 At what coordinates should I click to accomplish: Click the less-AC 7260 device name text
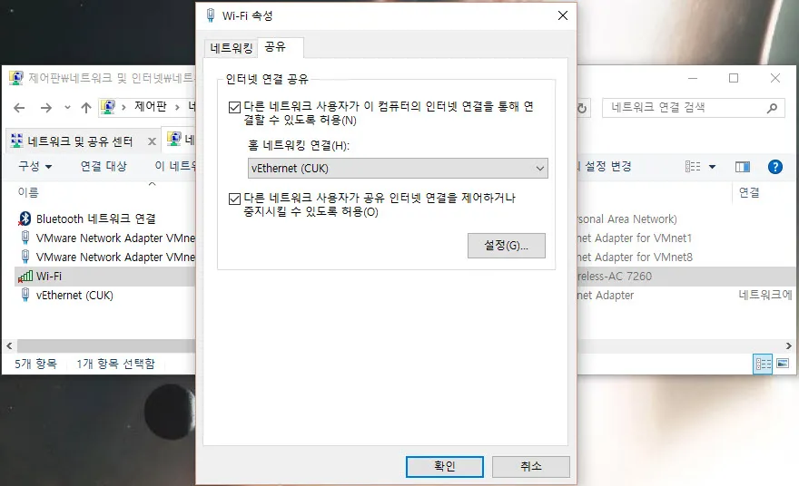click(615, 277)
